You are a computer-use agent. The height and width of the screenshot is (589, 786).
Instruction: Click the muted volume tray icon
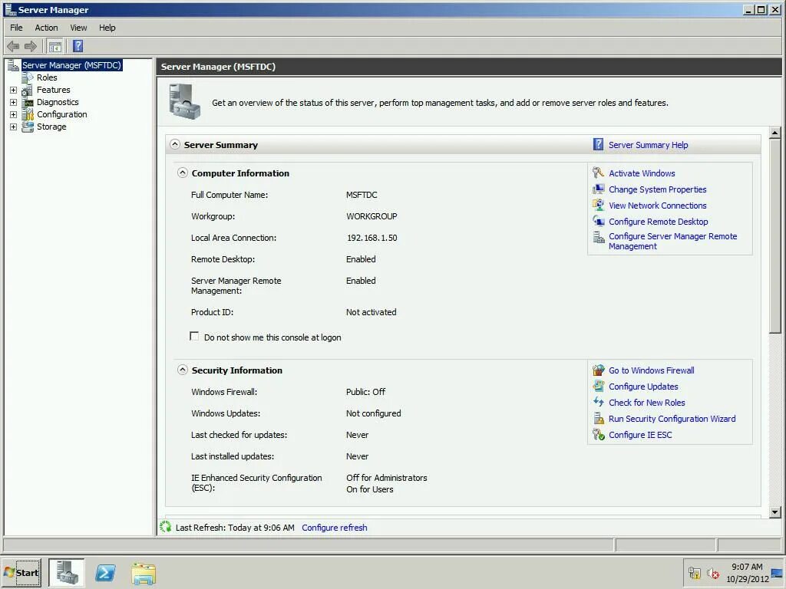click(x=712, y=573)
